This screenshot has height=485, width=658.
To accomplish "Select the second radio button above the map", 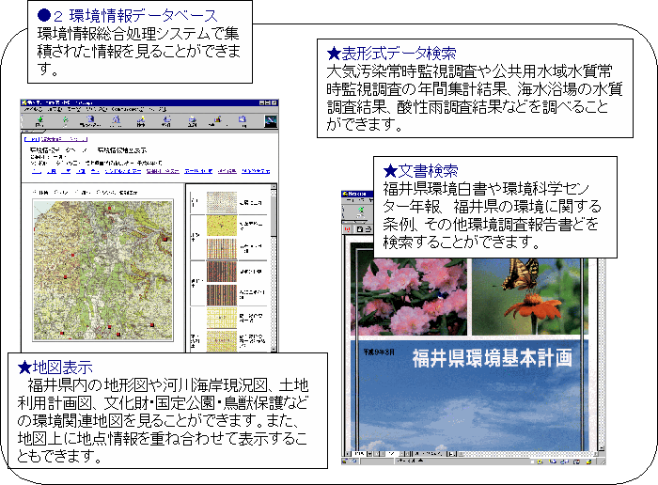I will click(56, 193).
